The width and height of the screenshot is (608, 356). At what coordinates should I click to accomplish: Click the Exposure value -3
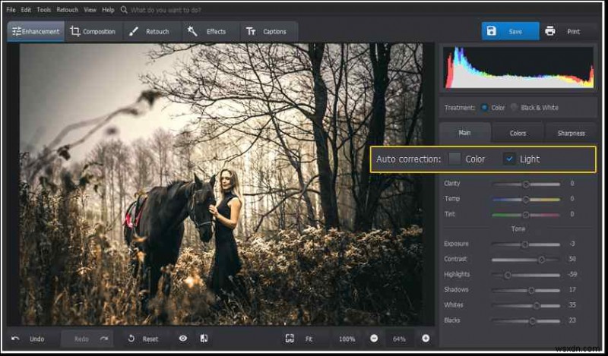tap(572, 244)
